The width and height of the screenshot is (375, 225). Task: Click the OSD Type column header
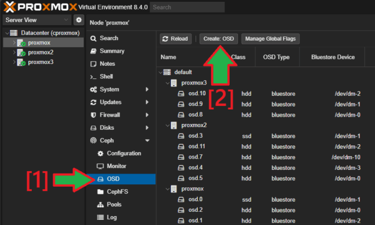point(276,57)
